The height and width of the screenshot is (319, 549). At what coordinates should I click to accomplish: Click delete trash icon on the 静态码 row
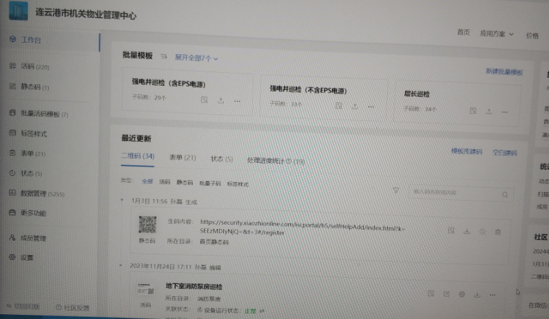pos(498,232)
